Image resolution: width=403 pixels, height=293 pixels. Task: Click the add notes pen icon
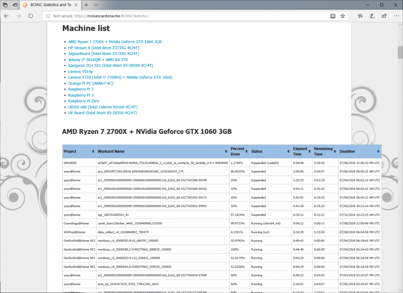click(372, 16)
